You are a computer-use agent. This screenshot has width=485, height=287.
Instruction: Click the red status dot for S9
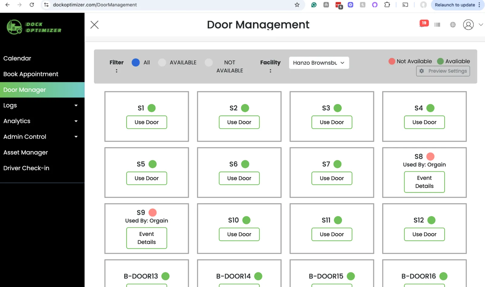(153, 213)
